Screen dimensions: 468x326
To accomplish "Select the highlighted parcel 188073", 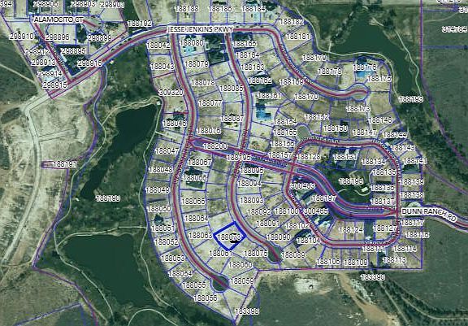I will 230,236.
